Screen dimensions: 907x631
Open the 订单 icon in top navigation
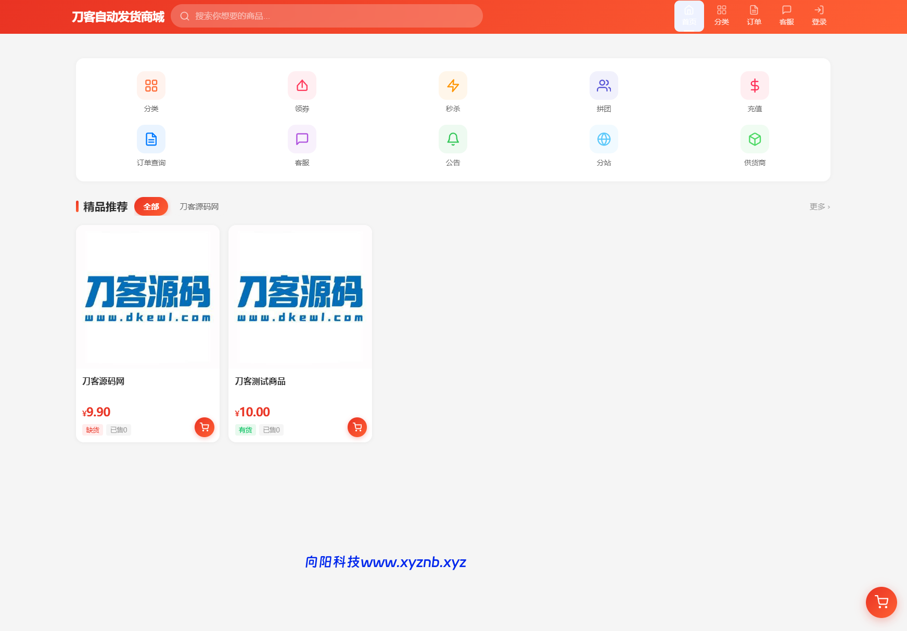(753, 15)
